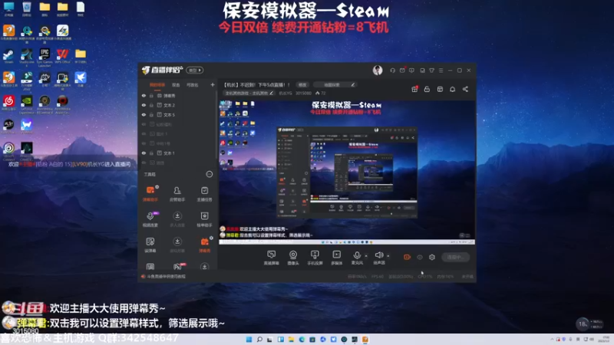Viewport: 614px width, 345px height.
Task: Select the 文本 2 source row
Action: (x=177, y=105)
